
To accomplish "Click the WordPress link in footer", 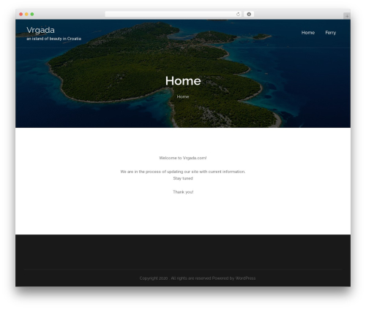I will point(245,278).
